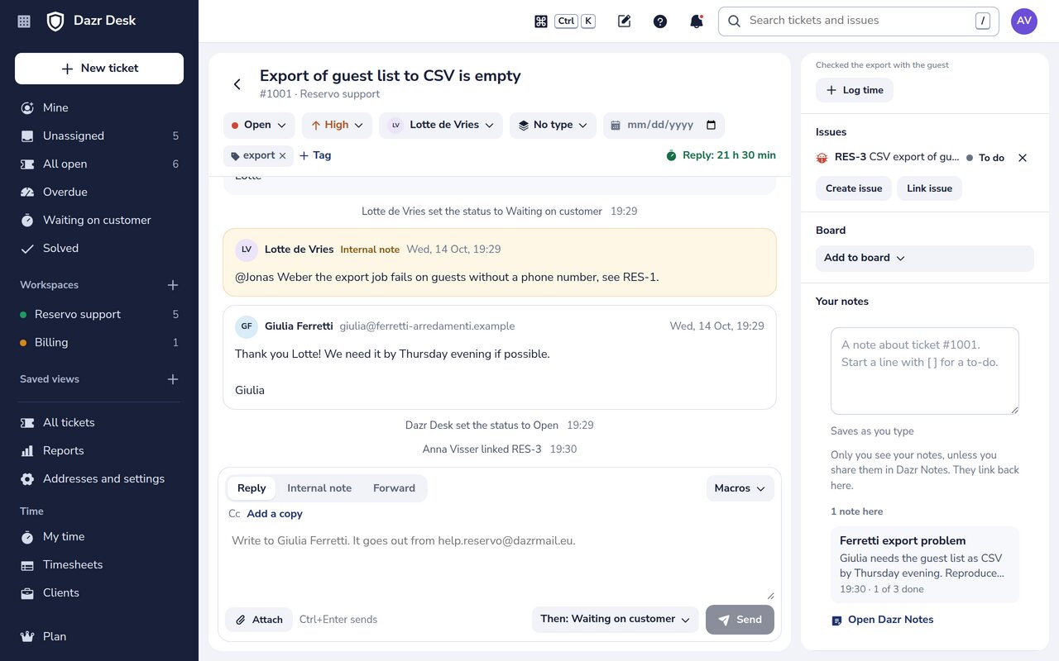Click the notifications bell icon

point(697,21)
